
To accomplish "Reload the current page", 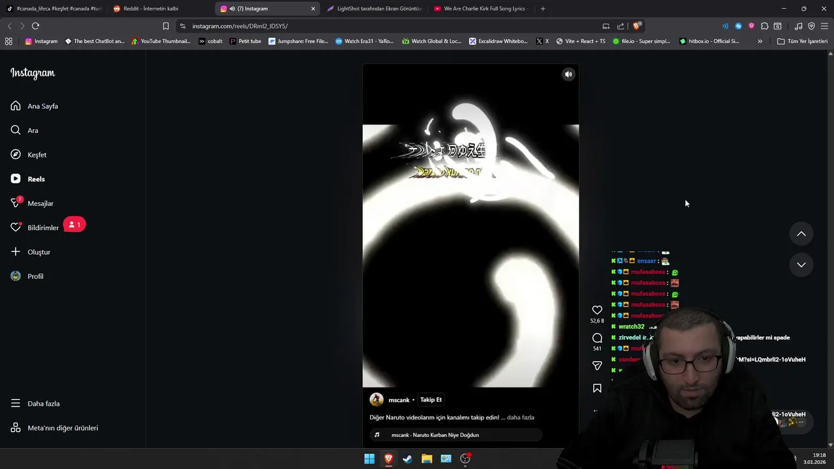I will pos(35,26).
